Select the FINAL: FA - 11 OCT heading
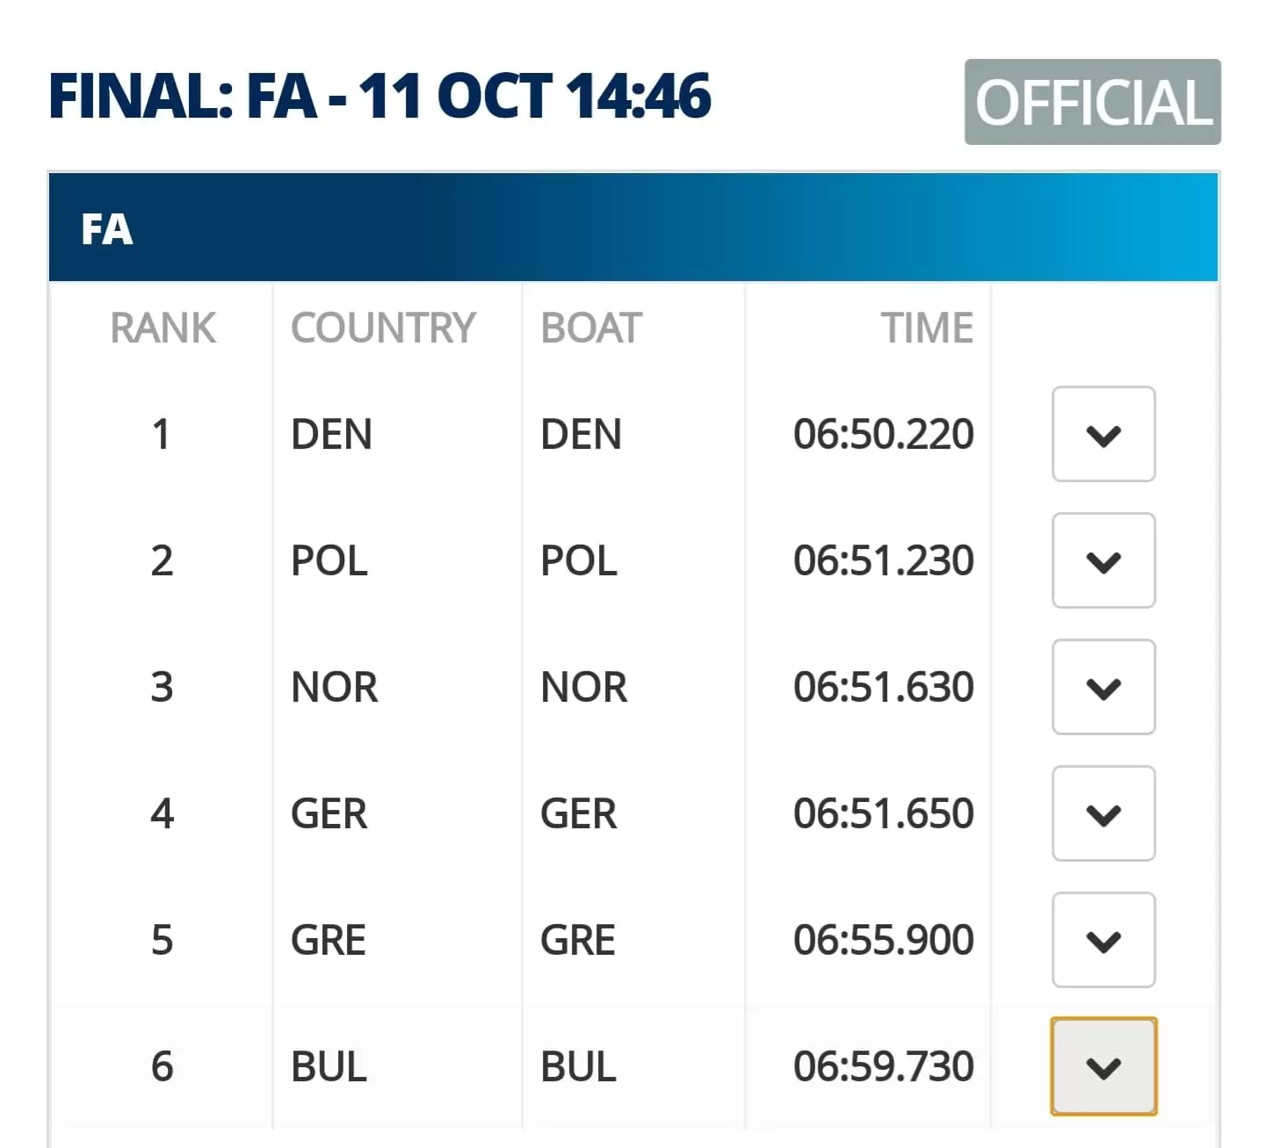The width and height of the screenshot is (1265, 1148). (379, 96)
